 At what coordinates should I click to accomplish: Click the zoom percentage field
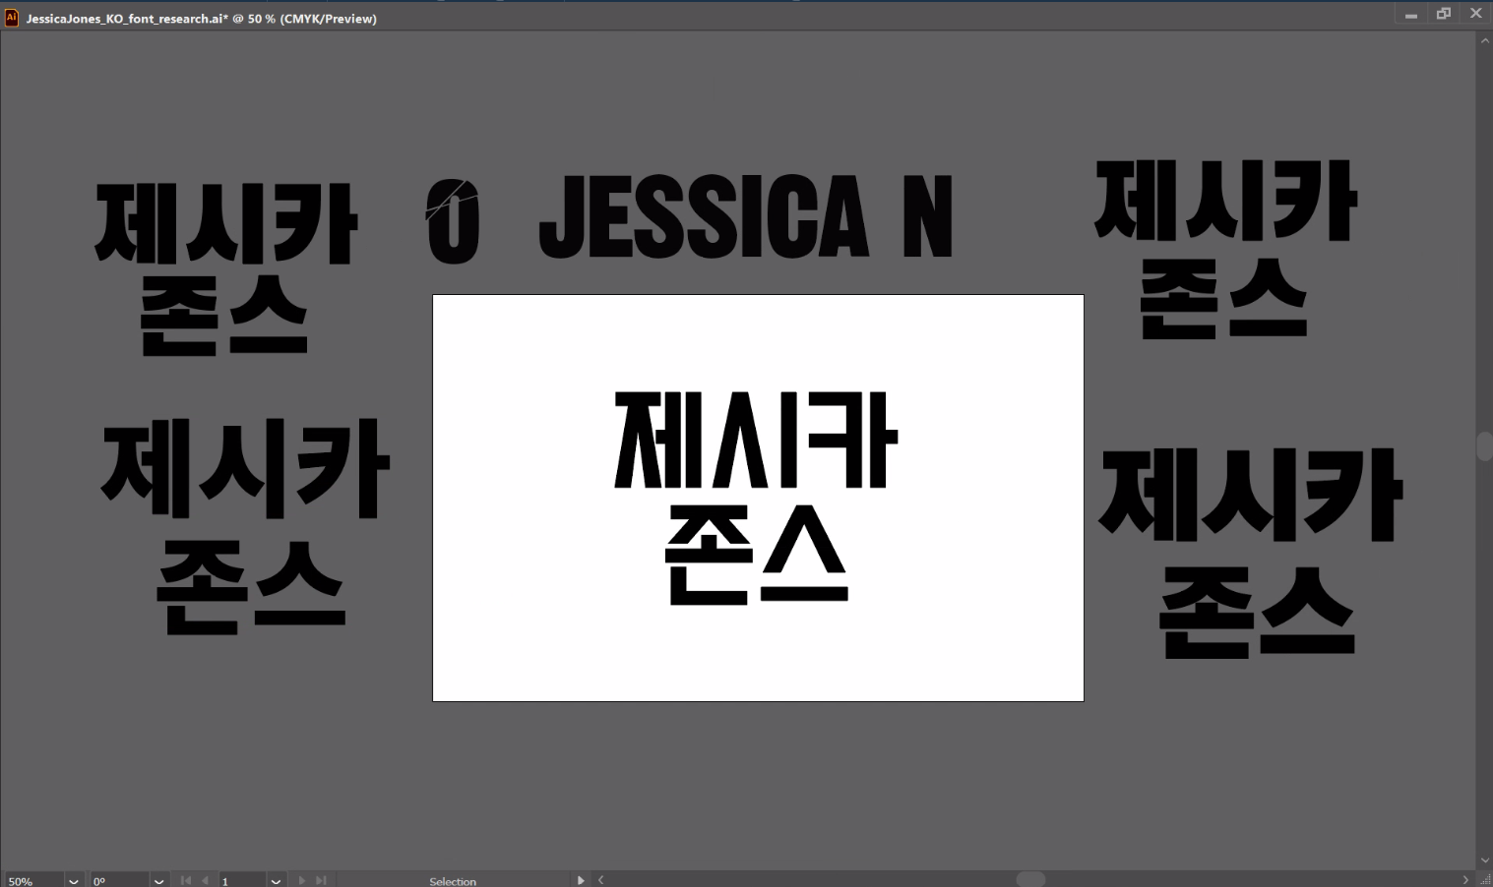[33, 880]
